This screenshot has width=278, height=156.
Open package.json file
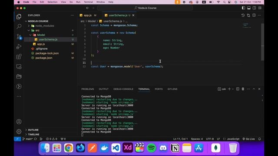[50, 58]
